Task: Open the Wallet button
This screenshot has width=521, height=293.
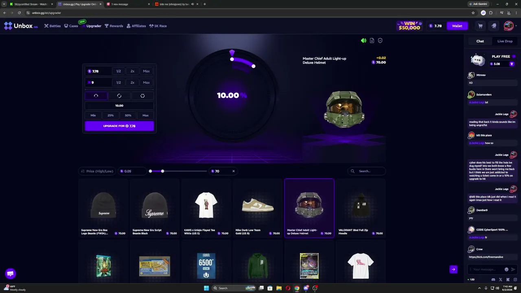Action: [x=457, y=26]
